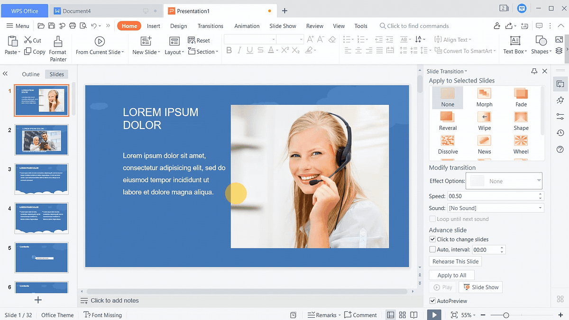Click the Decrease Indent icon
Image resolution: width=569 pixels, height=320 pixels.
(x=378, y=39)
